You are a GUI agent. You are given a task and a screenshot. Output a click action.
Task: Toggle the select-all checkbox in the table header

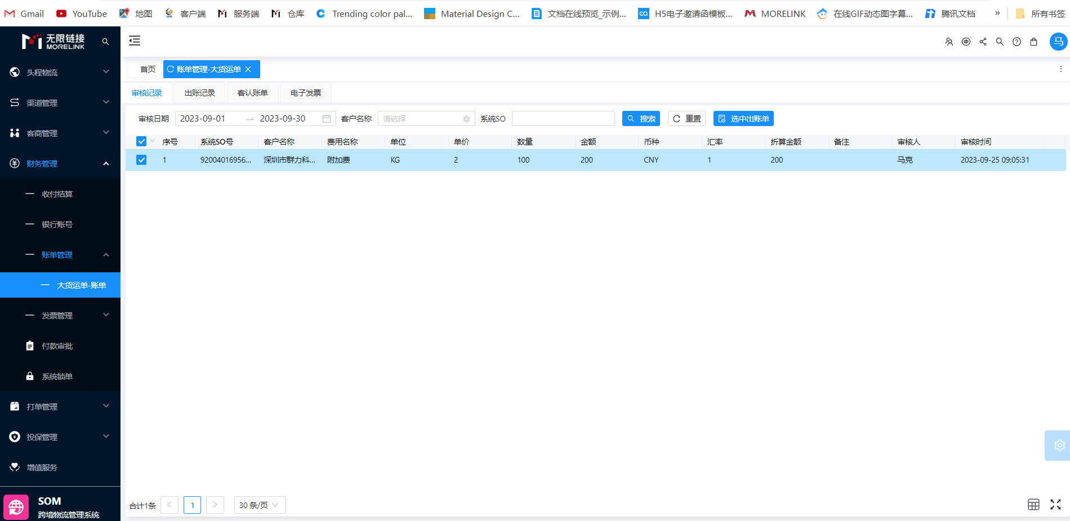(141, 141)
